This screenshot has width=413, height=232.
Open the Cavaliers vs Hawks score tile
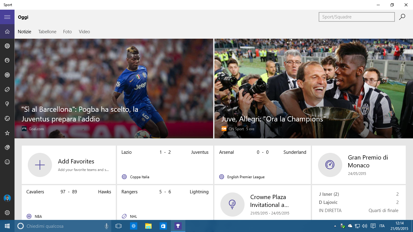[x=69, y=202]
